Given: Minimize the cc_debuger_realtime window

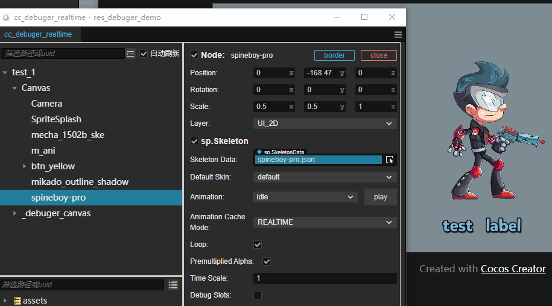Looking at the screenshot, I should 337,17.
